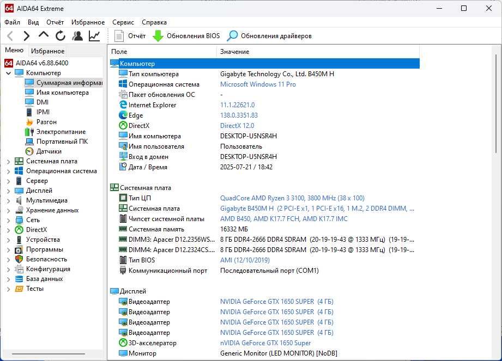Open the Справка menu
Image resolution: width=502 pixels, height=361 pixels.
(x=154, y=22)
